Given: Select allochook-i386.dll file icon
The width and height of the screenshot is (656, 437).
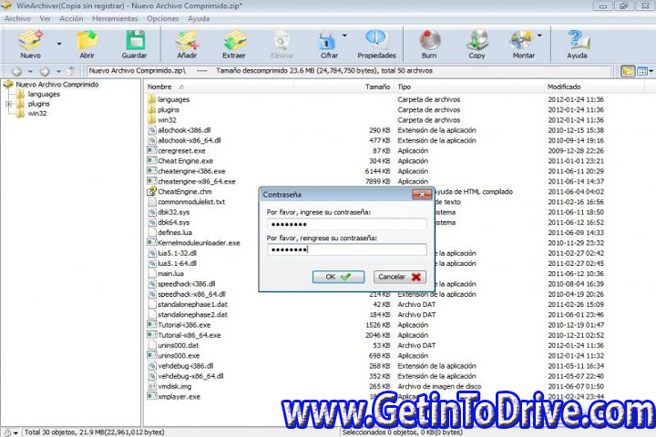Looking at the screenshot, I should pos(152,130).
